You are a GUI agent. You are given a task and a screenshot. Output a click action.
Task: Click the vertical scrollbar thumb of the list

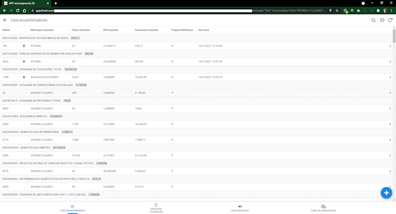point(394,36)
